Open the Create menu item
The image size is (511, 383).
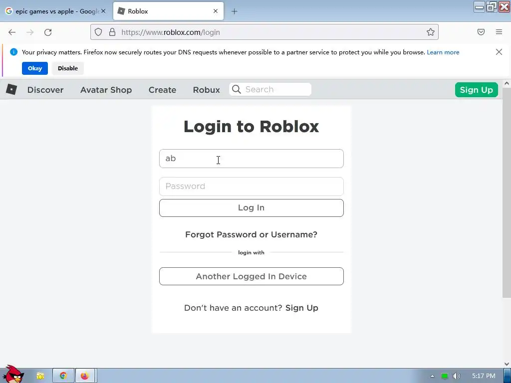point(162,90)
